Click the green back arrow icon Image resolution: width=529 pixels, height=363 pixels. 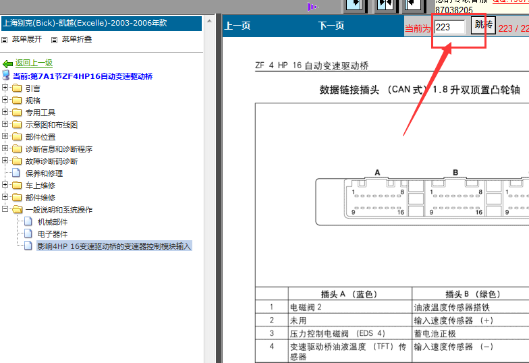(x=8, y=63)
